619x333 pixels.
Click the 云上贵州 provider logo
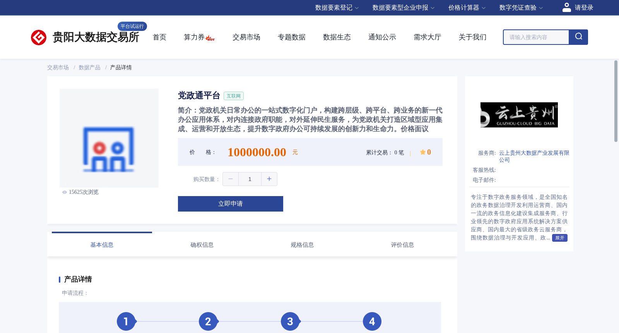519,115
